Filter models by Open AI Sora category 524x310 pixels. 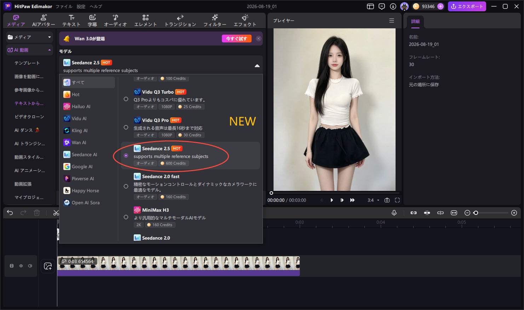(x=89, y=203)
